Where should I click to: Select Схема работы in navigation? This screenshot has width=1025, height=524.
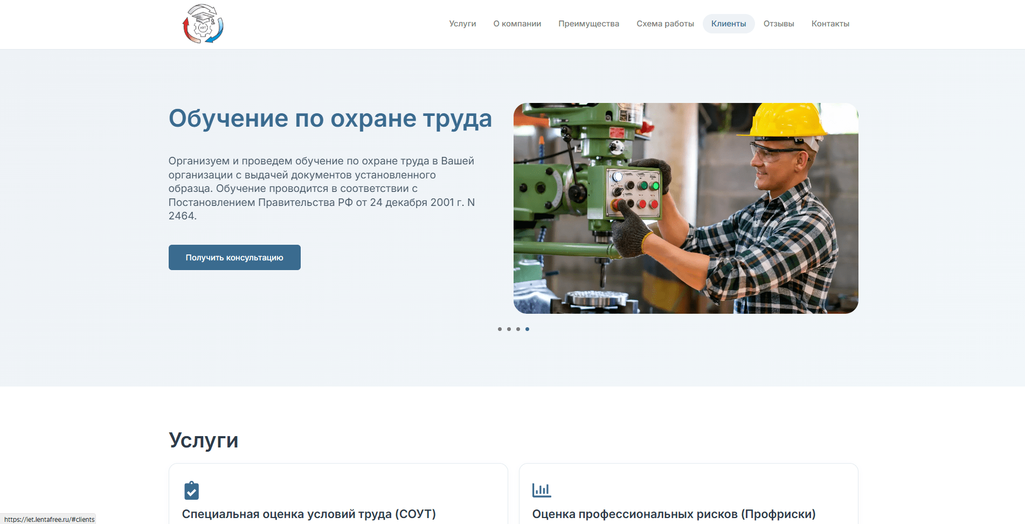[665, 24]
